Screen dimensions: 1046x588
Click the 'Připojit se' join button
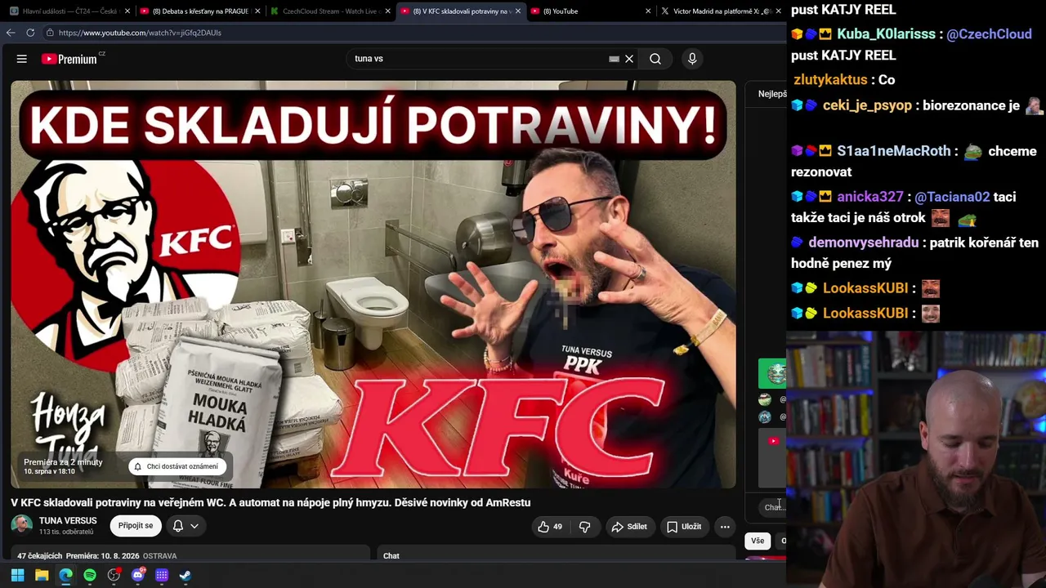[136, 526]
